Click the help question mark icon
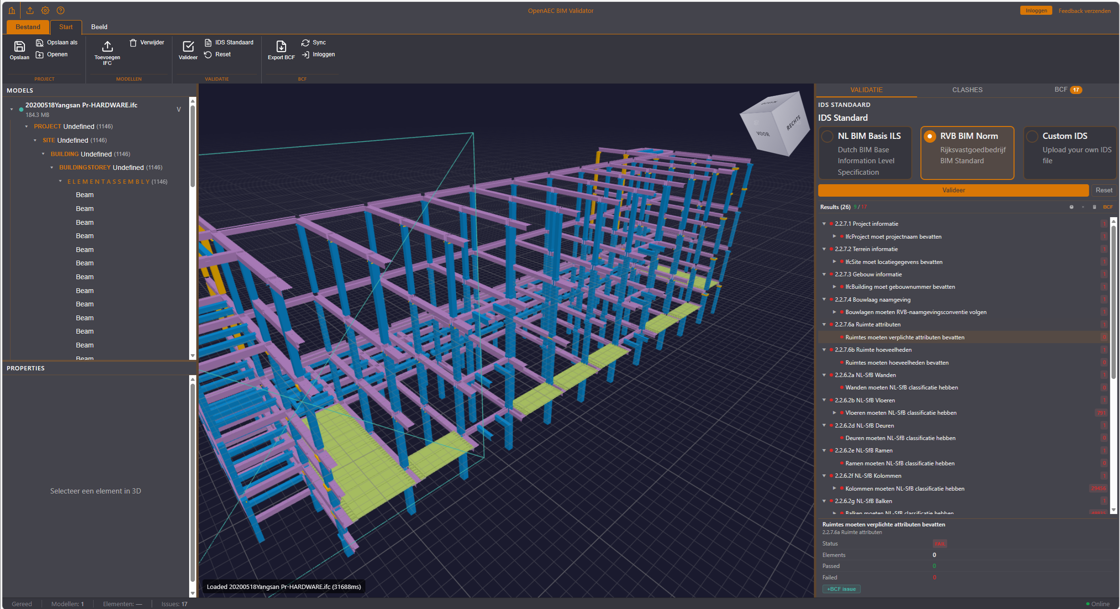The image size is (1120, 609). (x=61, y=10)
